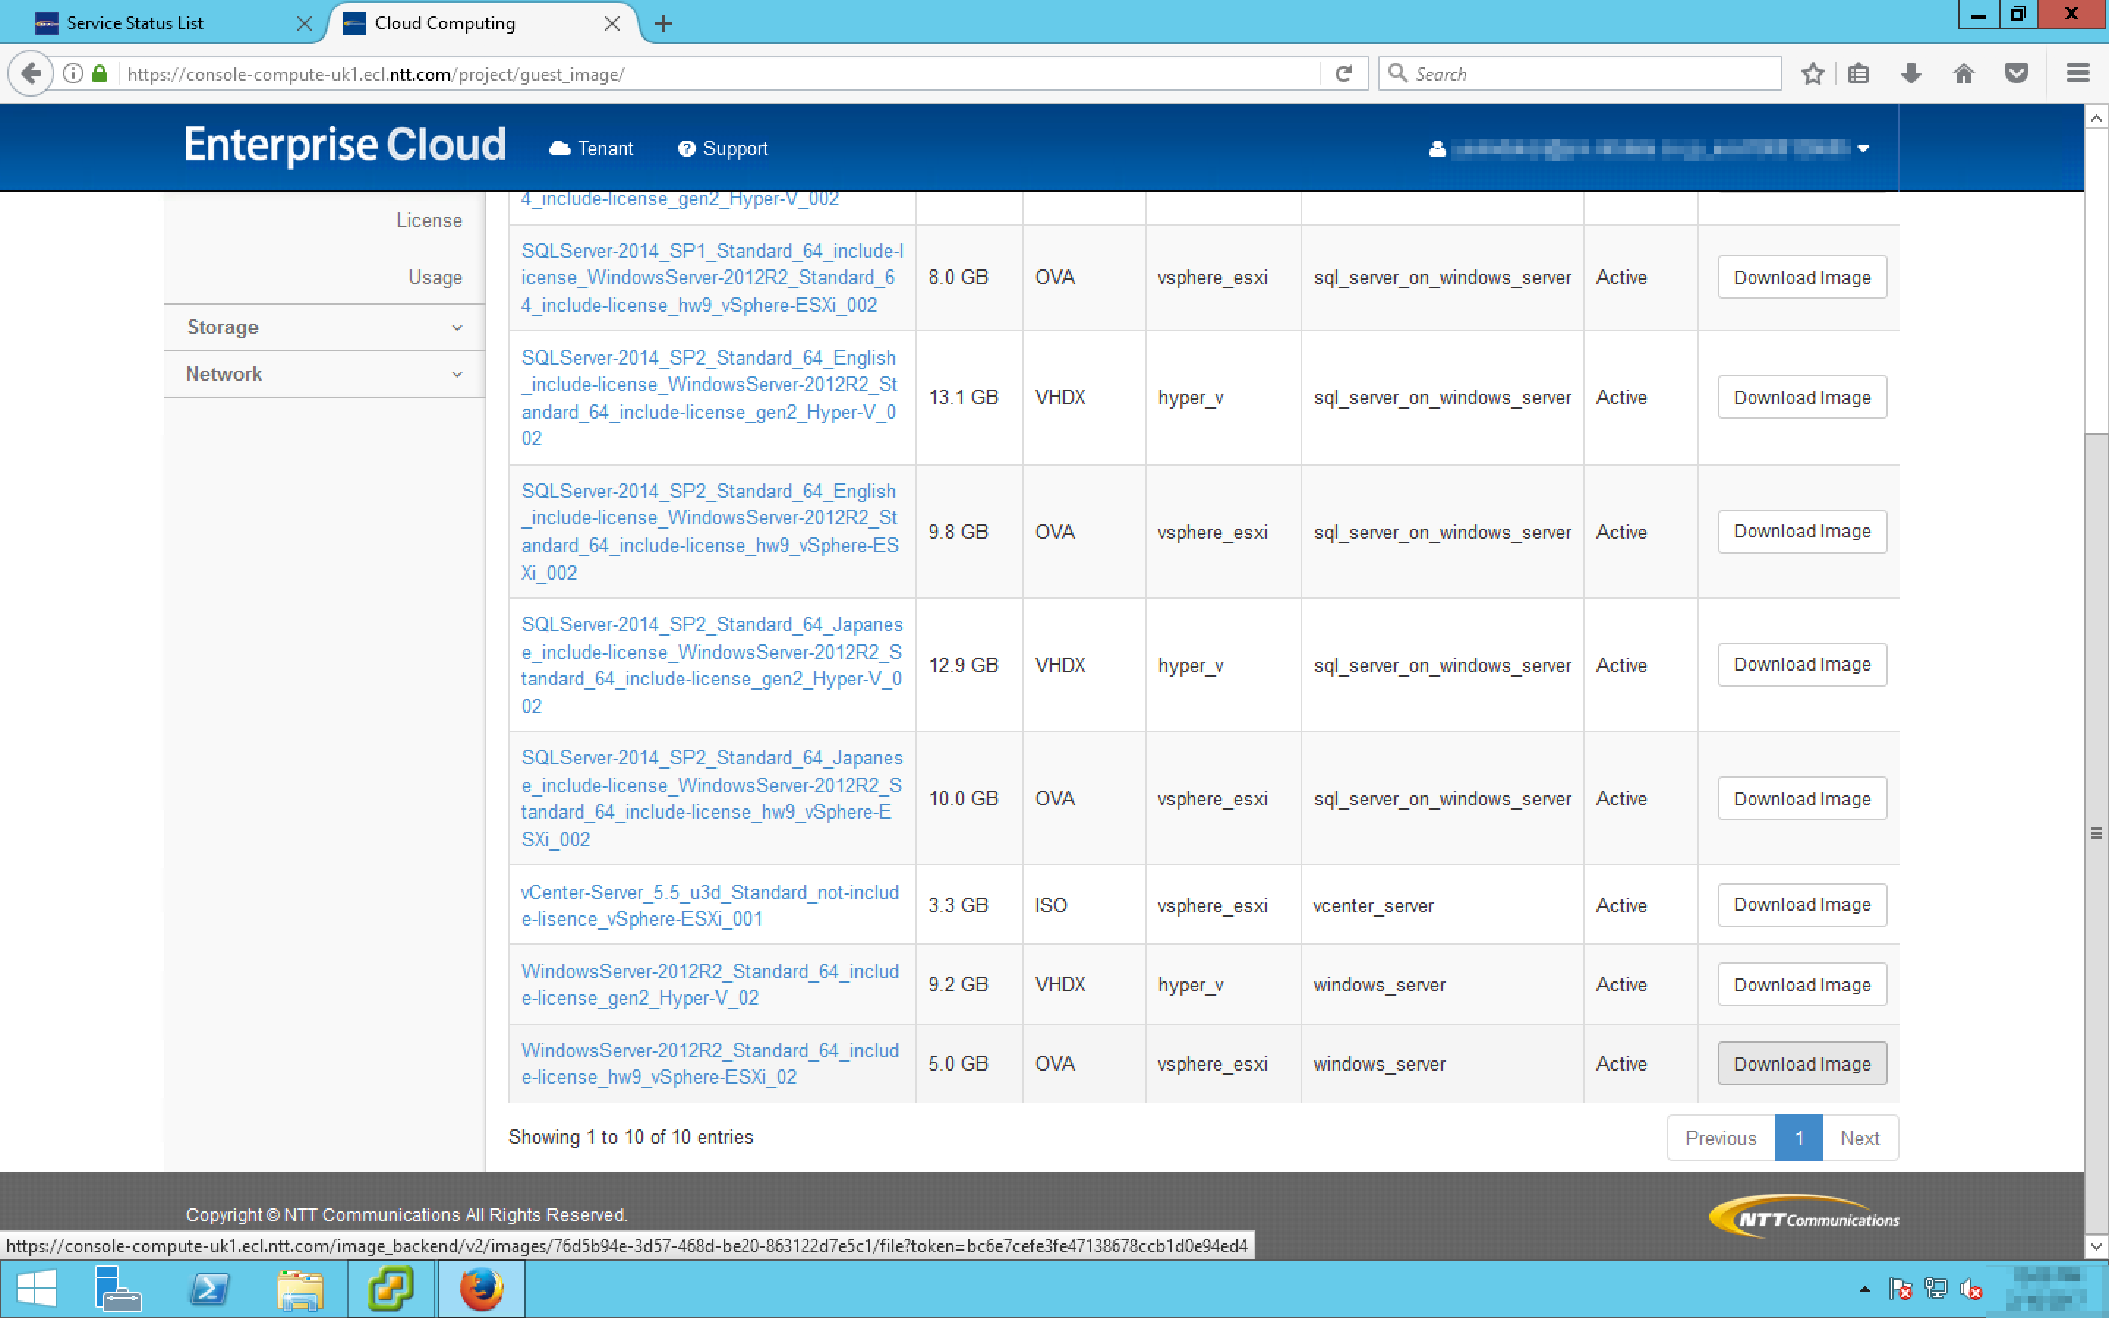Open a new tab with plus icon

tap(663, 23)
